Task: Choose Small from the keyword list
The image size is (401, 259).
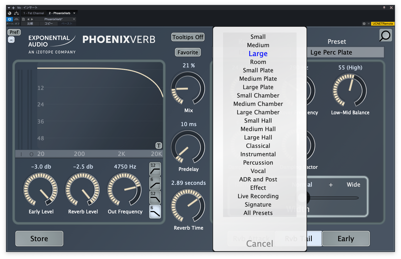Action: click(x=258, y=37)
